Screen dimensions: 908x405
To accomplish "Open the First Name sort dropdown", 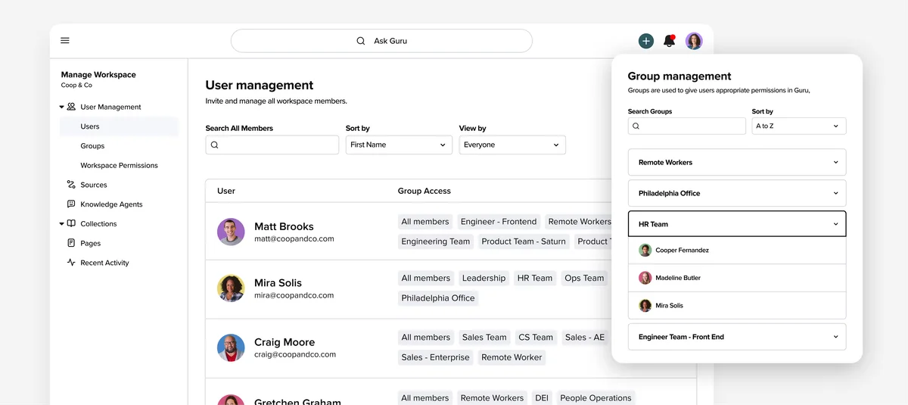I will click(x=399, y=145).
